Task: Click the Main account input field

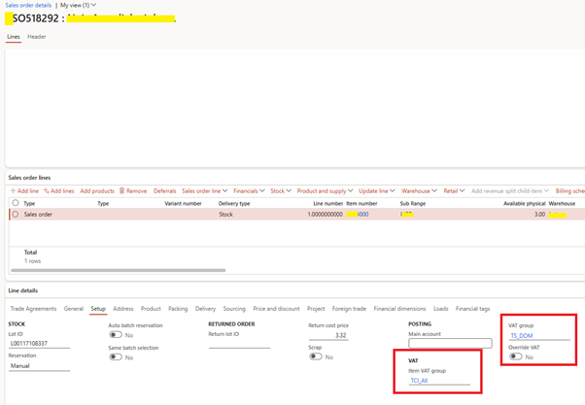Action: 450,343
